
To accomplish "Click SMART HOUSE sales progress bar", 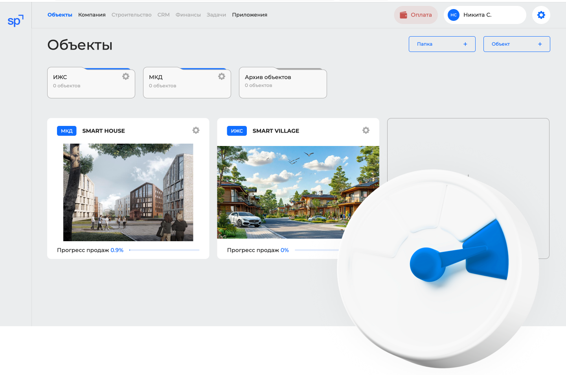I will (x=164, y=250).
